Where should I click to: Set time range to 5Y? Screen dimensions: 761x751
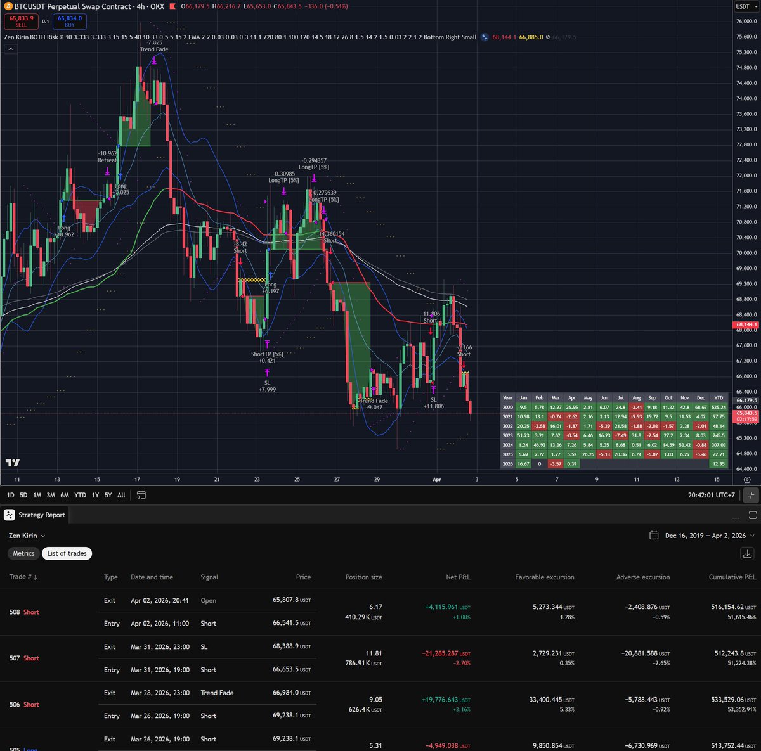pos(108,495)
